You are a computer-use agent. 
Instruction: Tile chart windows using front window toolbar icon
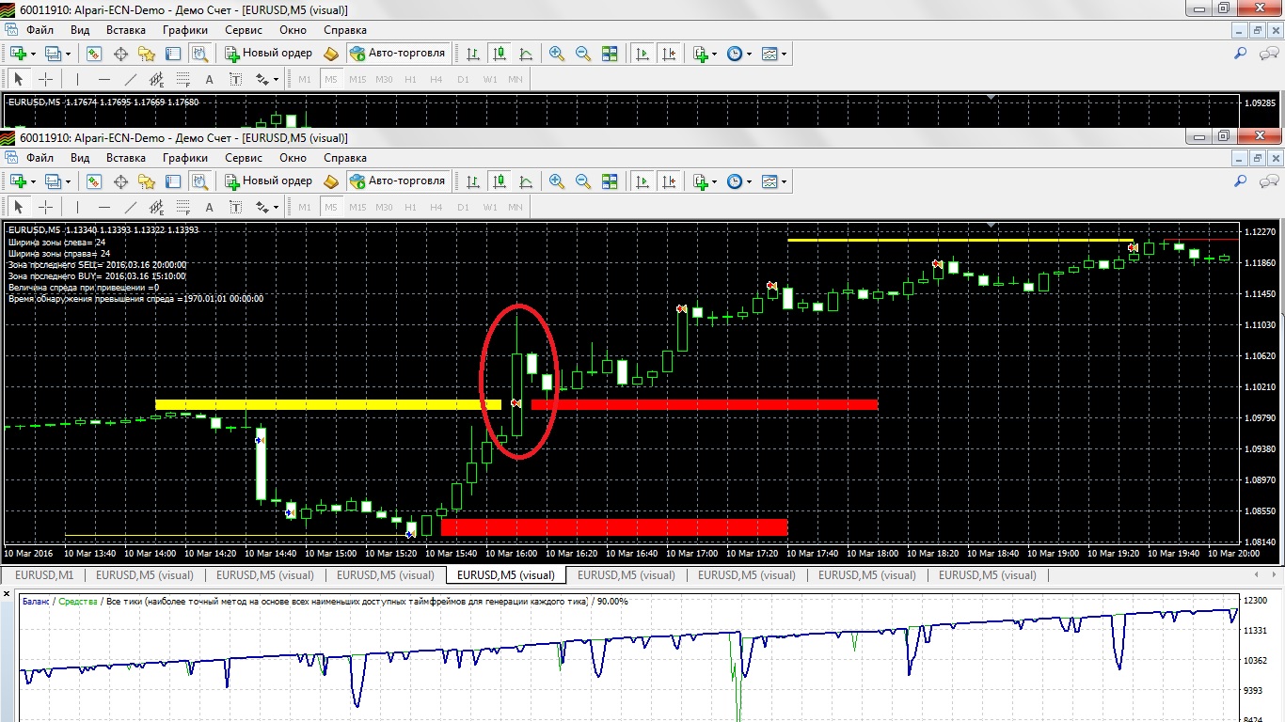(610, 181)
